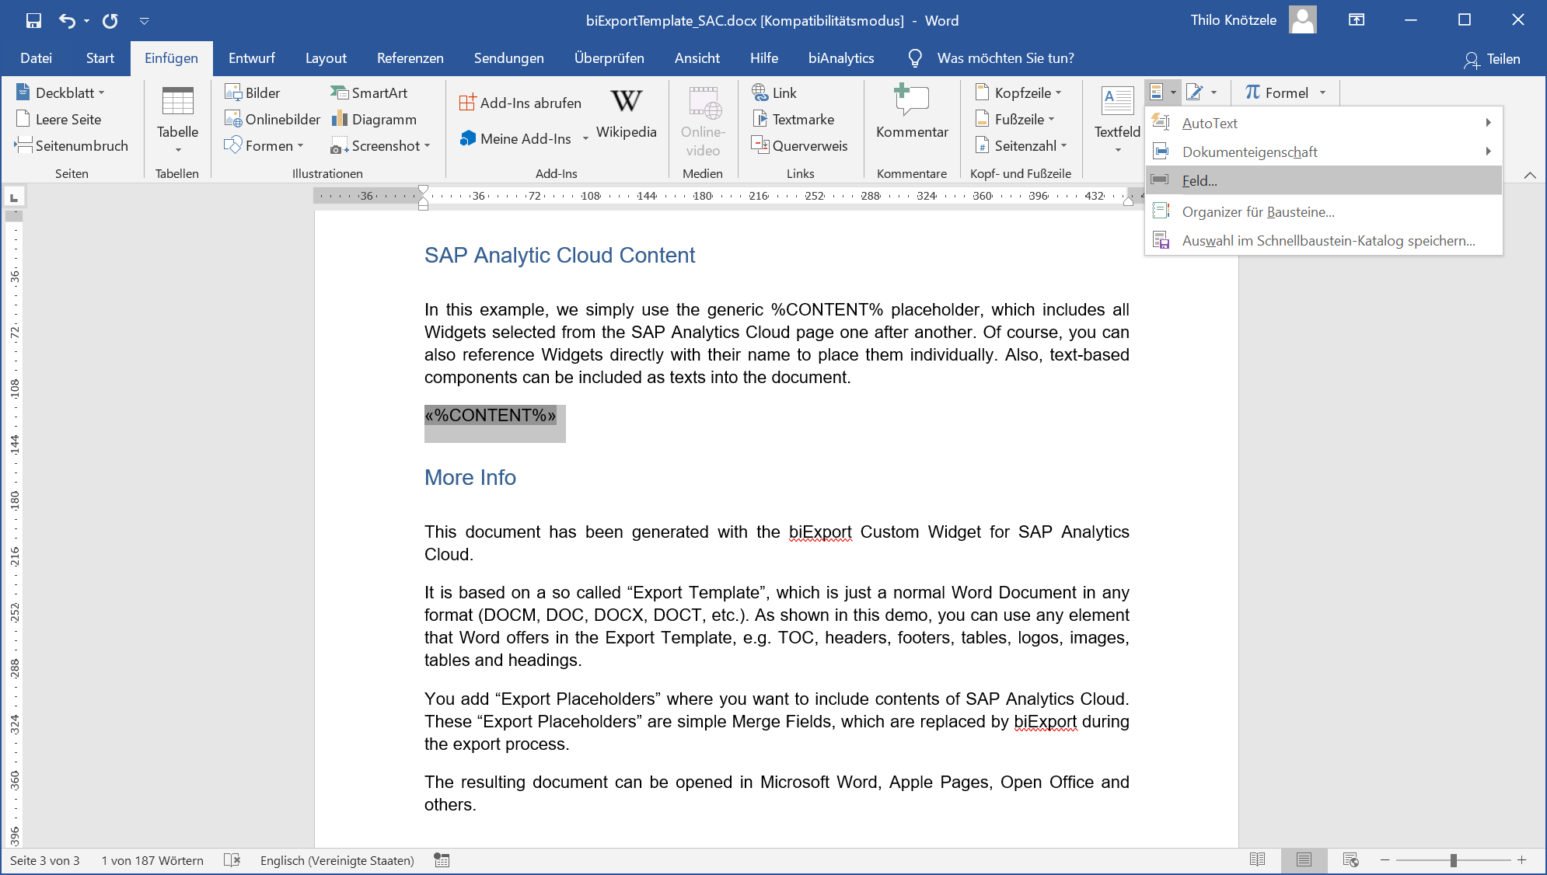Click the tab stop selector on ruler
The height and width of the screenshot is (875, 1547).
coord(14,197)
